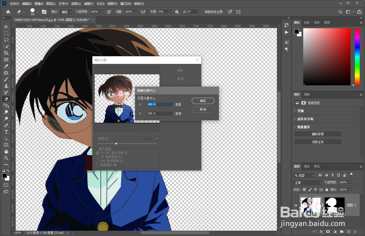The height and width of the screenshot is (236, 365).
Task: Open the search icon at top right
Action: pyautogui.click(x=340, y=12)
